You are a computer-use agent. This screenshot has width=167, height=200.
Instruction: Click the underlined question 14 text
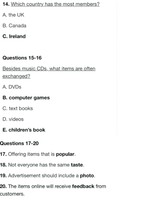tap(55, 4)
